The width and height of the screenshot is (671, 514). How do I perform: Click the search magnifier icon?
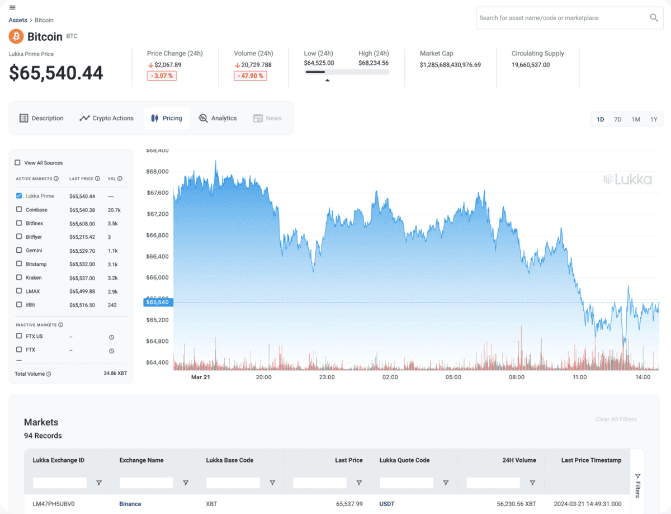[653, 18]
